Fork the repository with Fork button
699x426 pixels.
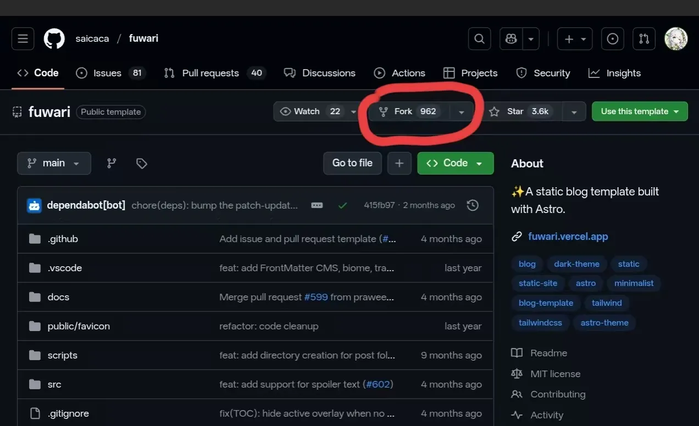click(x=409, y=111)
